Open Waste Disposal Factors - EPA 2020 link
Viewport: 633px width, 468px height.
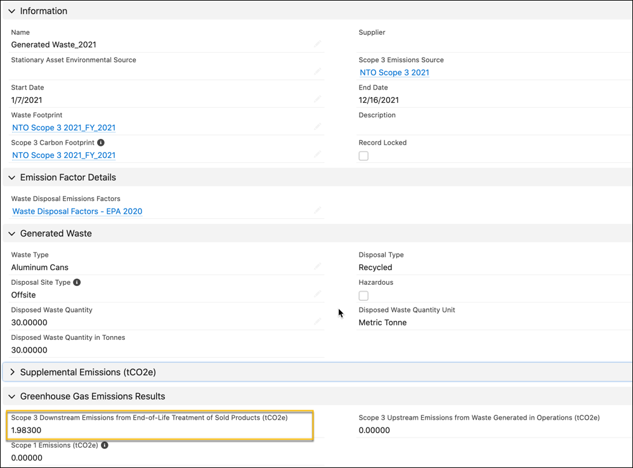pyautogui.click(x=77, y=211)
